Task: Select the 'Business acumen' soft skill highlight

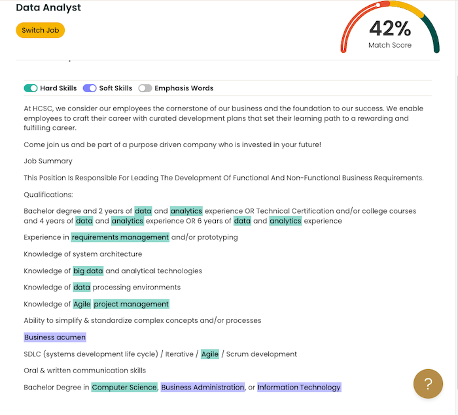Action: coord(55,337)
